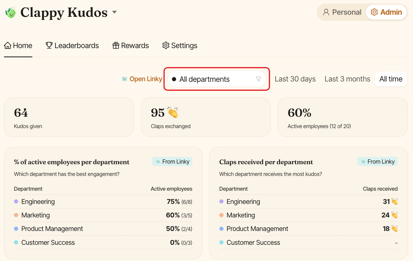Click the 60% (3/5) value

click(x=179, y=215)
